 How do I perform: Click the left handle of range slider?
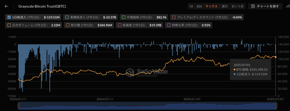(18, 106)
